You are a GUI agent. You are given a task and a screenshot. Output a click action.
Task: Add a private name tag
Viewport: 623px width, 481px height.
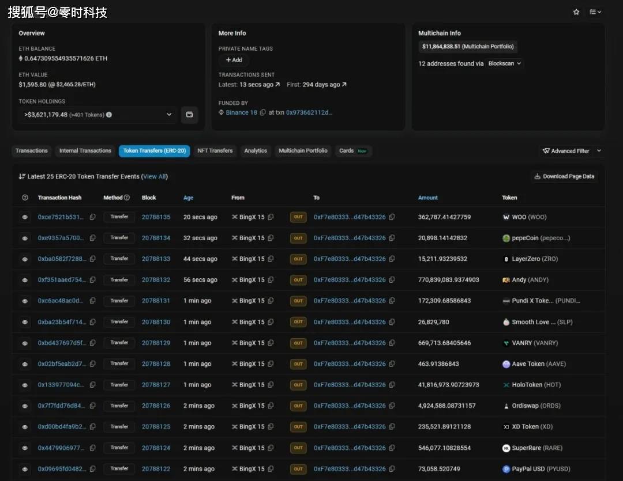pos(234,60)
